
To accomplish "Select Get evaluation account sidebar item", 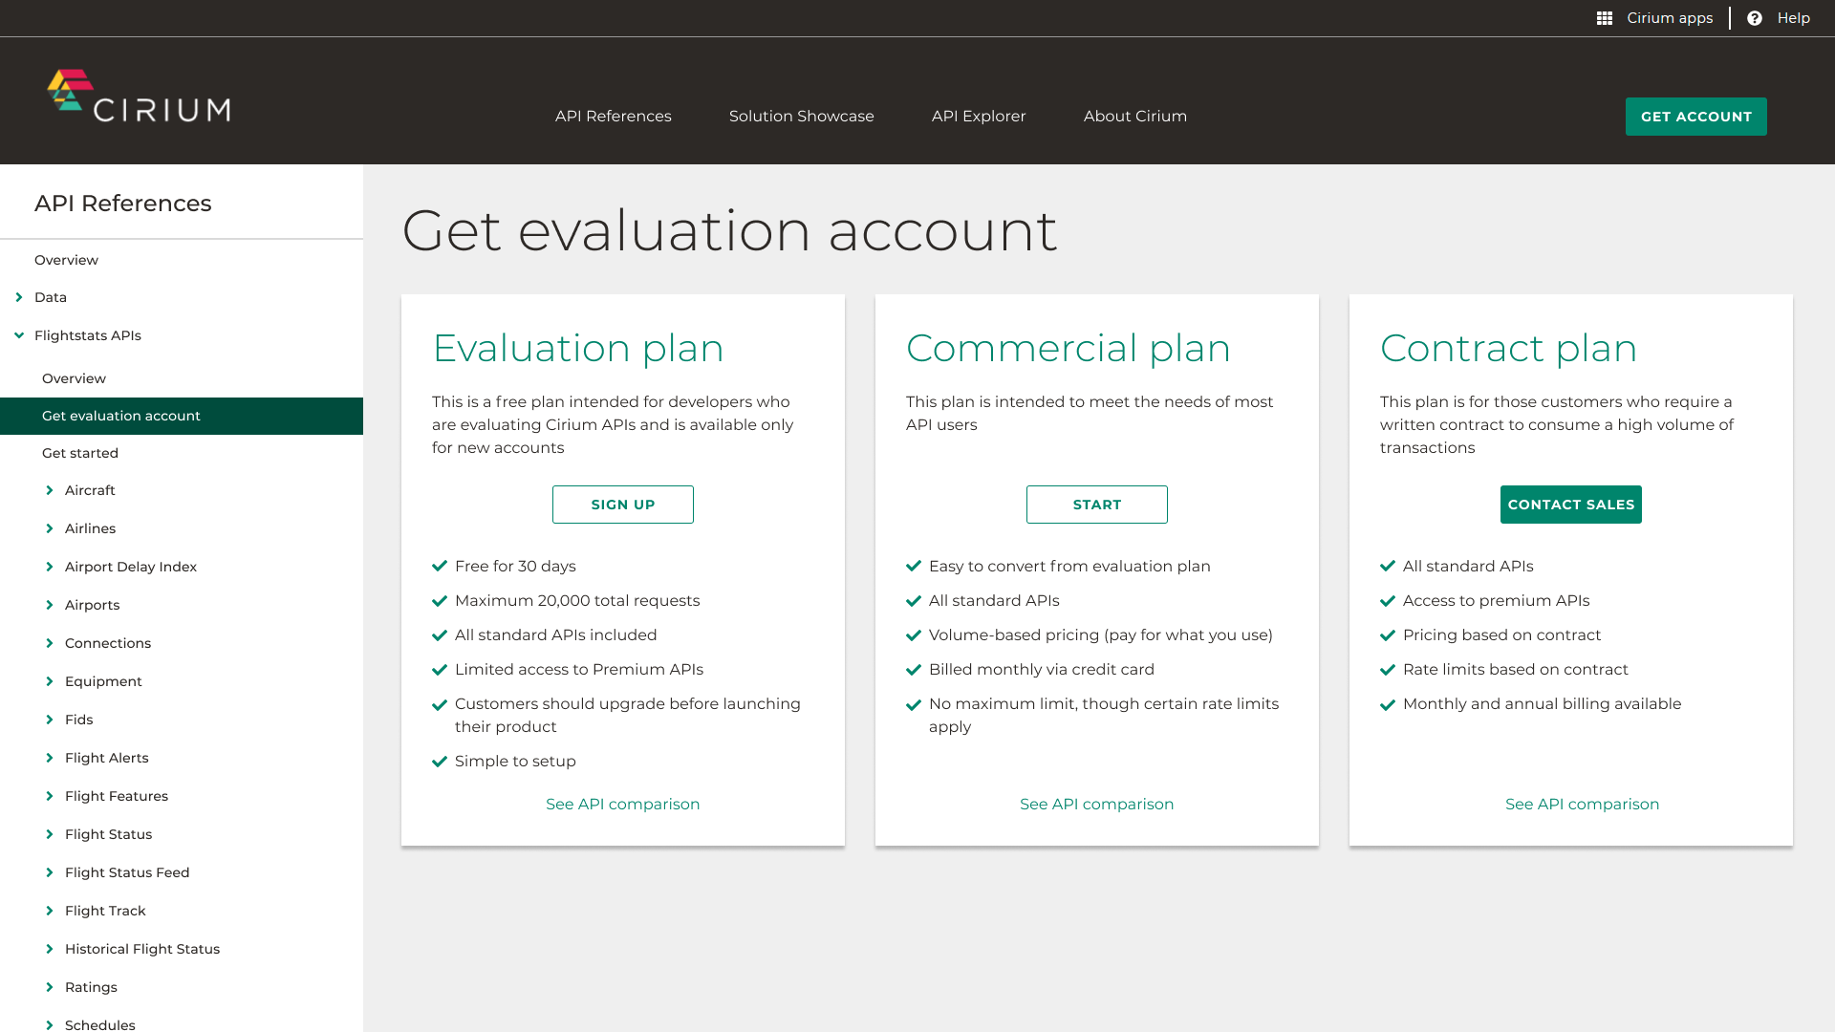I will (182, 416).
